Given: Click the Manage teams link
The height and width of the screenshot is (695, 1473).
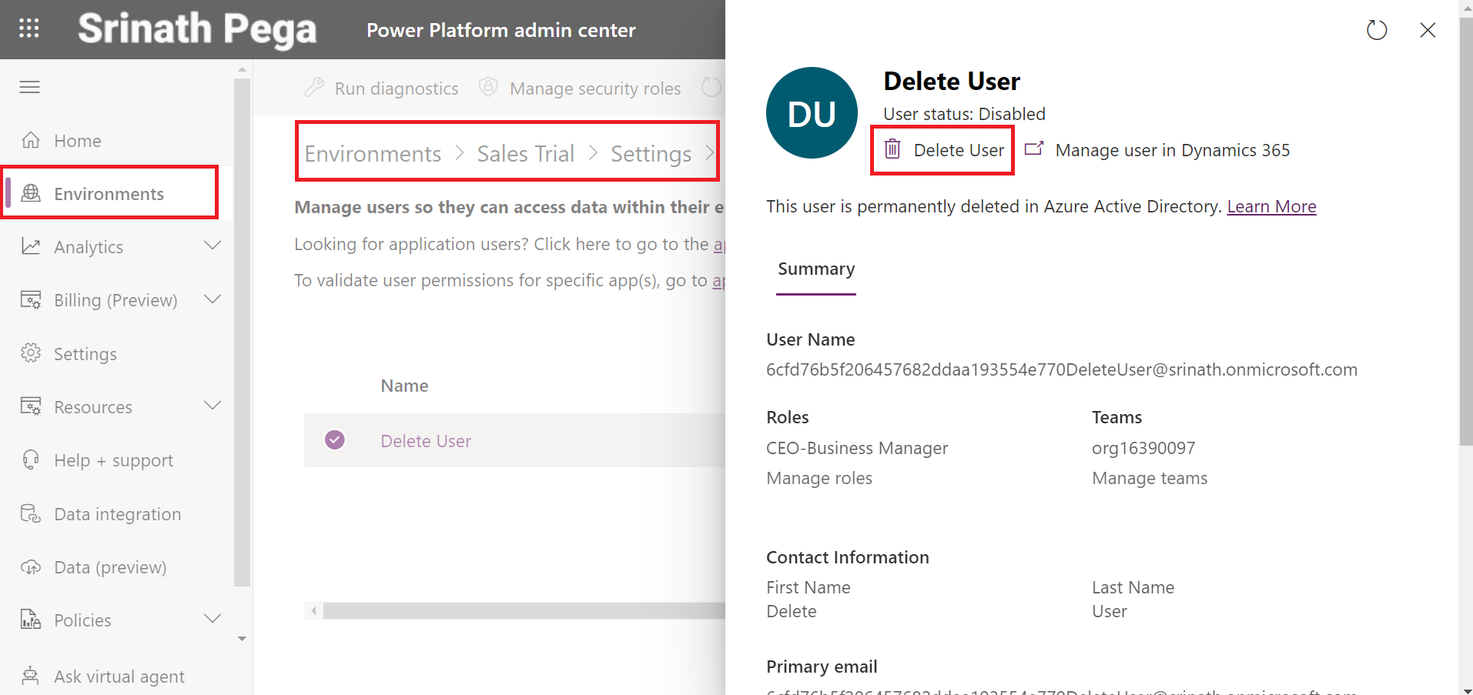Looking at the screenshot, I should [x=1149, y=478].
